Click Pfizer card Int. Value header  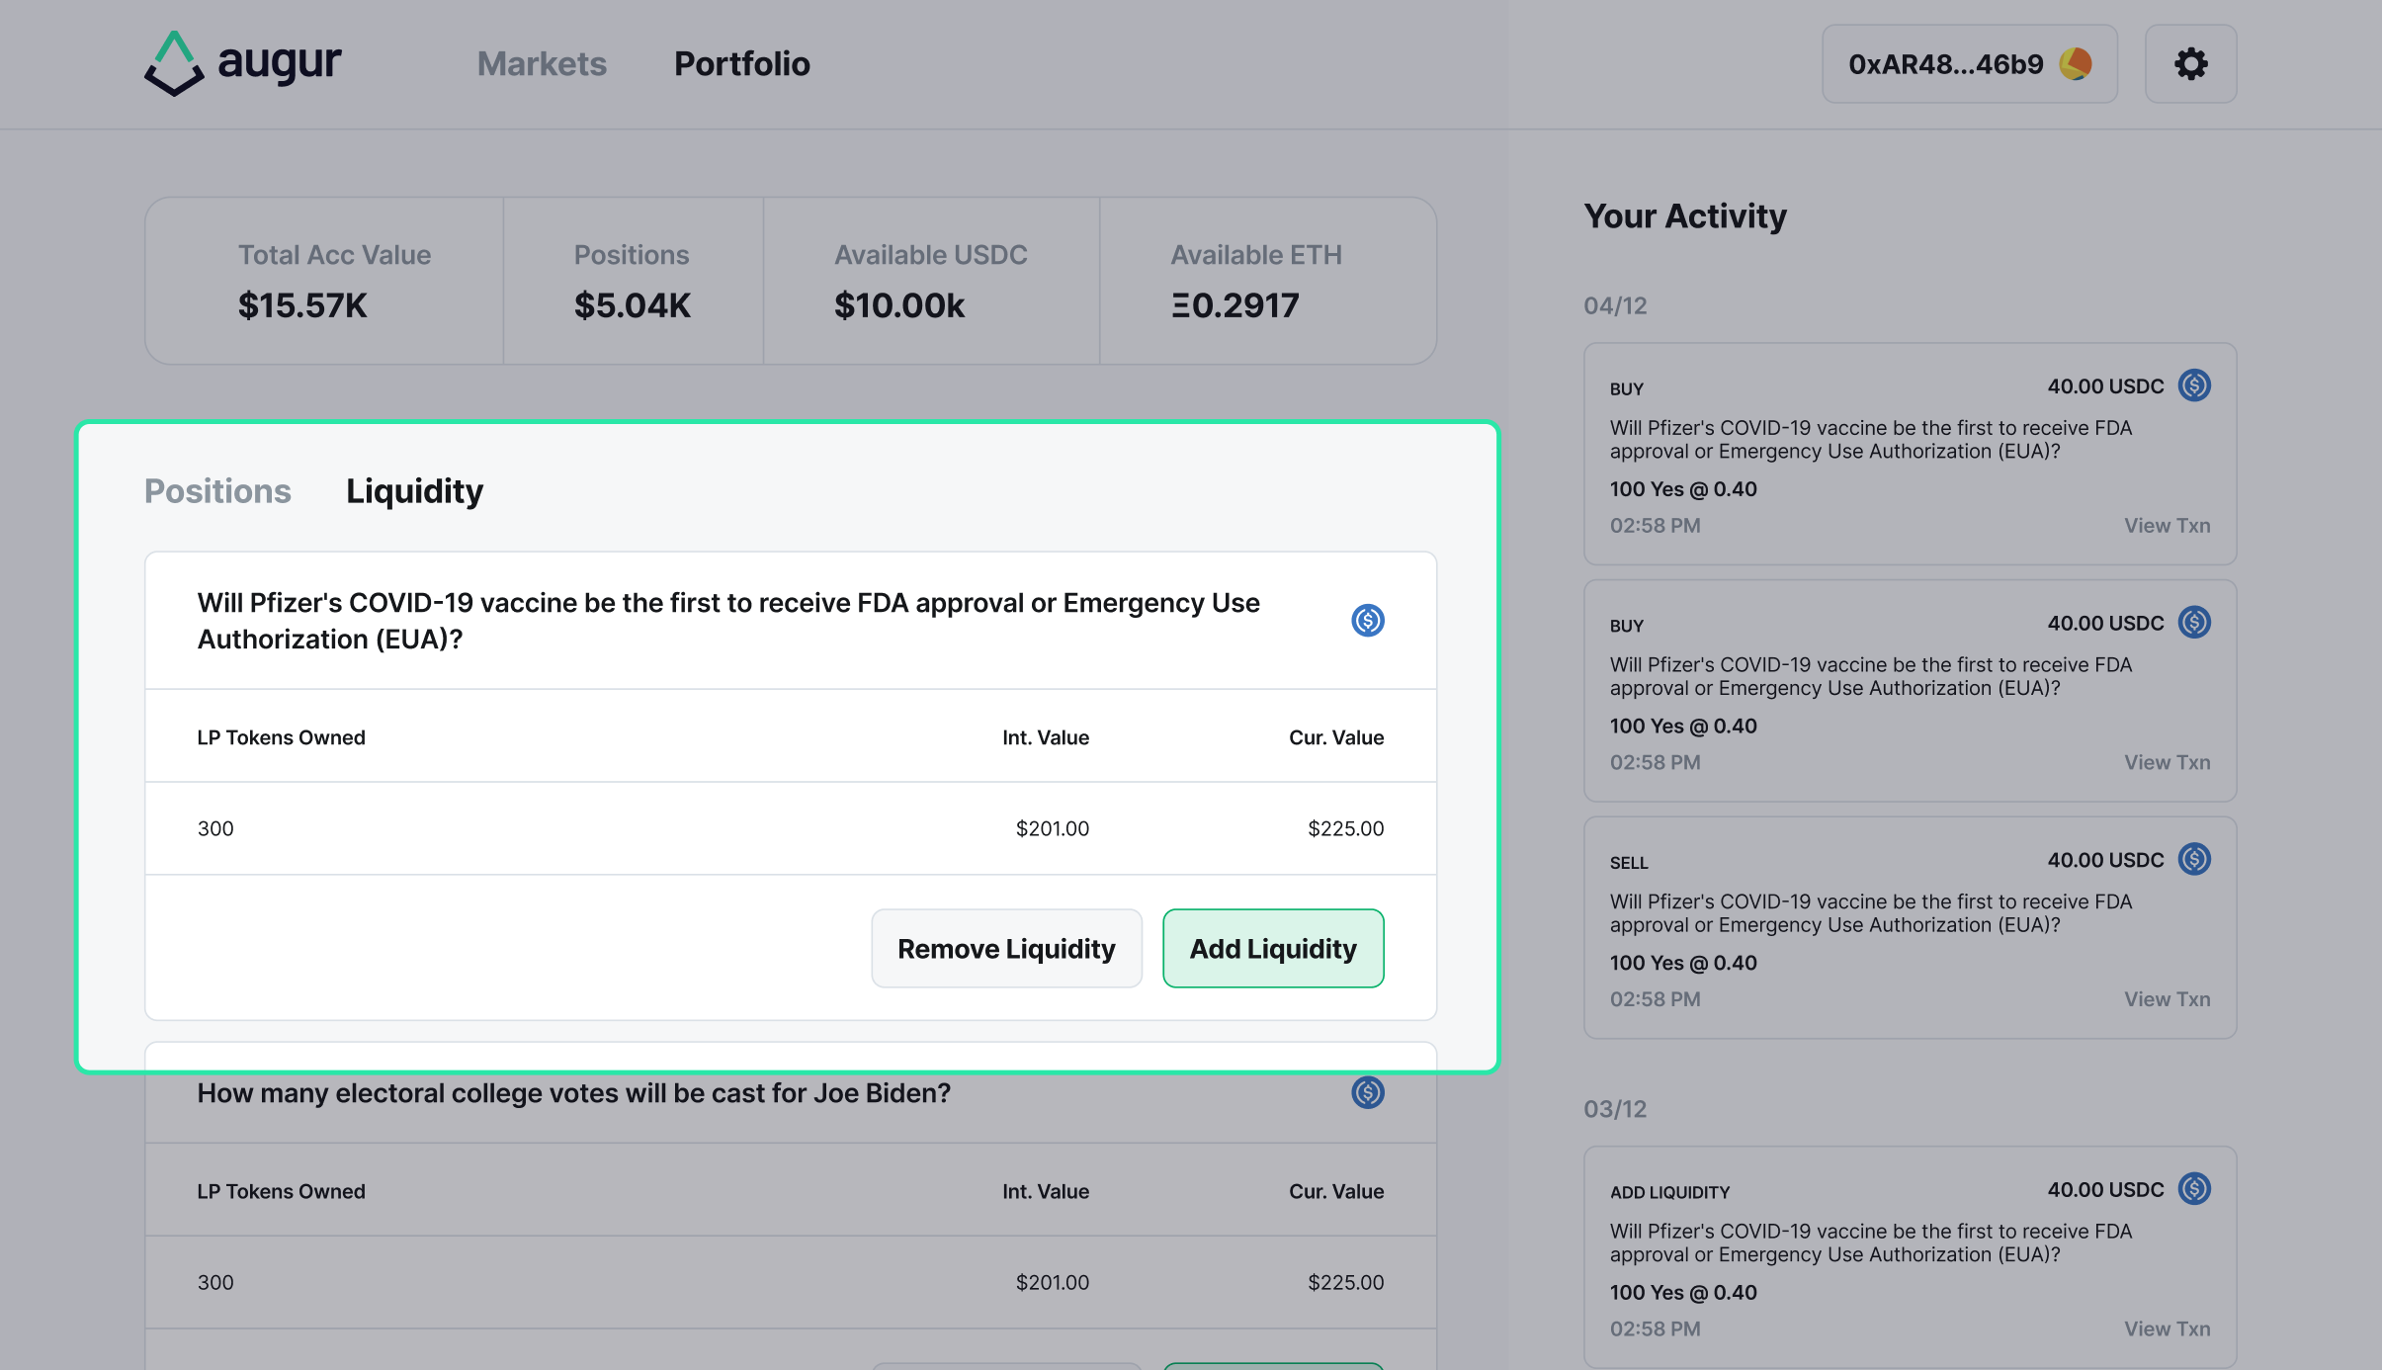pos(1046,737)
